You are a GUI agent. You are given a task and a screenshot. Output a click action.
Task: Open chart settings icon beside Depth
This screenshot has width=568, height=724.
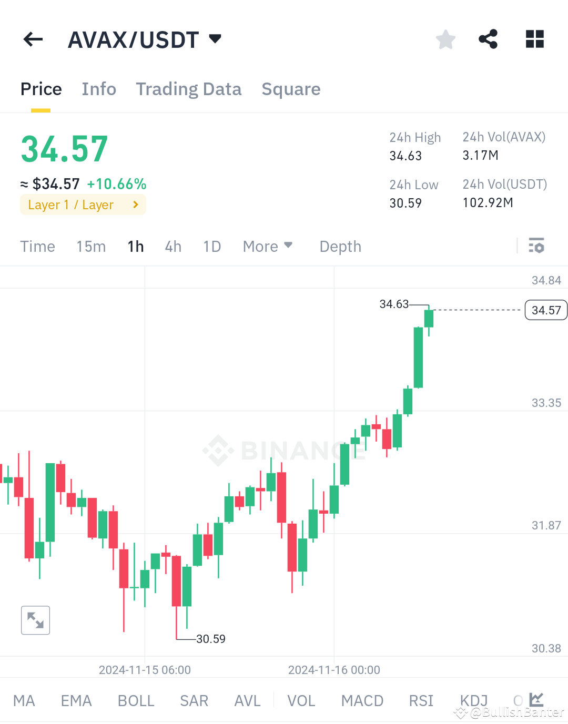click(x=535, y=246)
